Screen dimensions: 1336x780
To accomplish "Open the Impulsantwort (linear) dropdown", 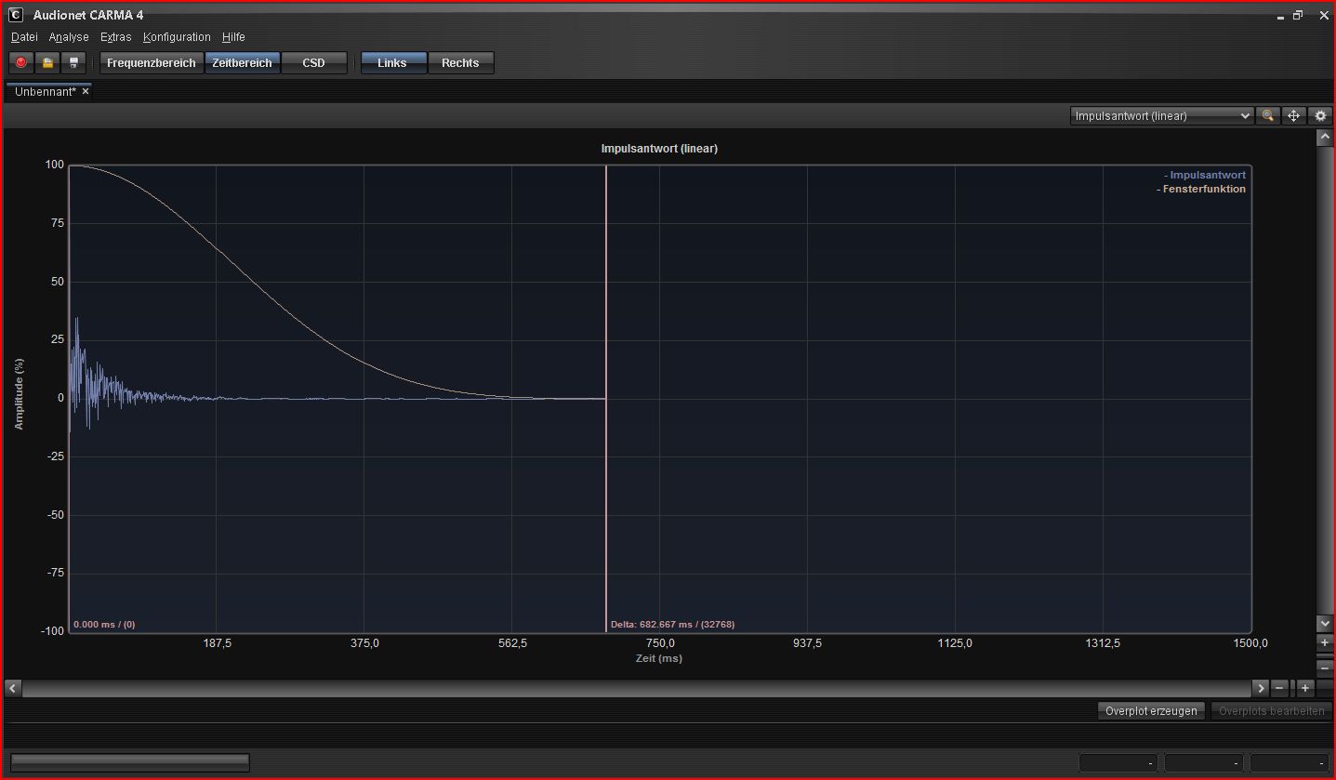I will pos(1161,116).
